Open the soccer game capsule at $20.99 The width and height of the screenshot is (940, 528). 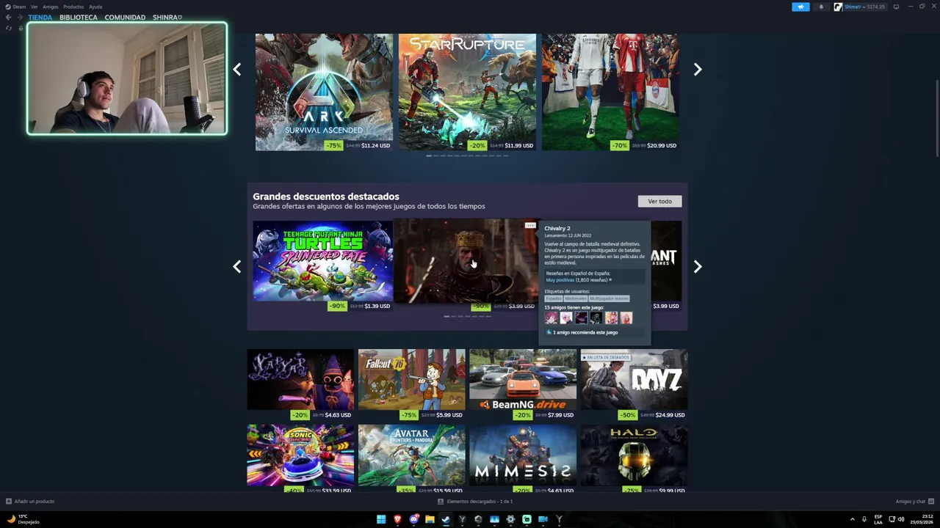pyautogui.click(x=610, y=92)
